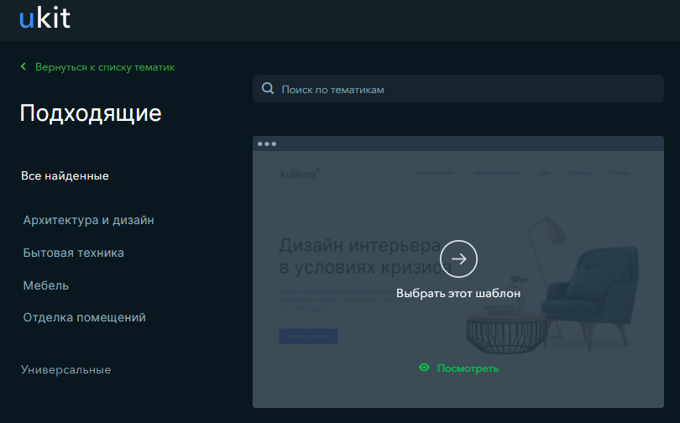Choose the 'Бытовая техника' category
This screenshot has width=680, height=423.
tap(73, 253)
